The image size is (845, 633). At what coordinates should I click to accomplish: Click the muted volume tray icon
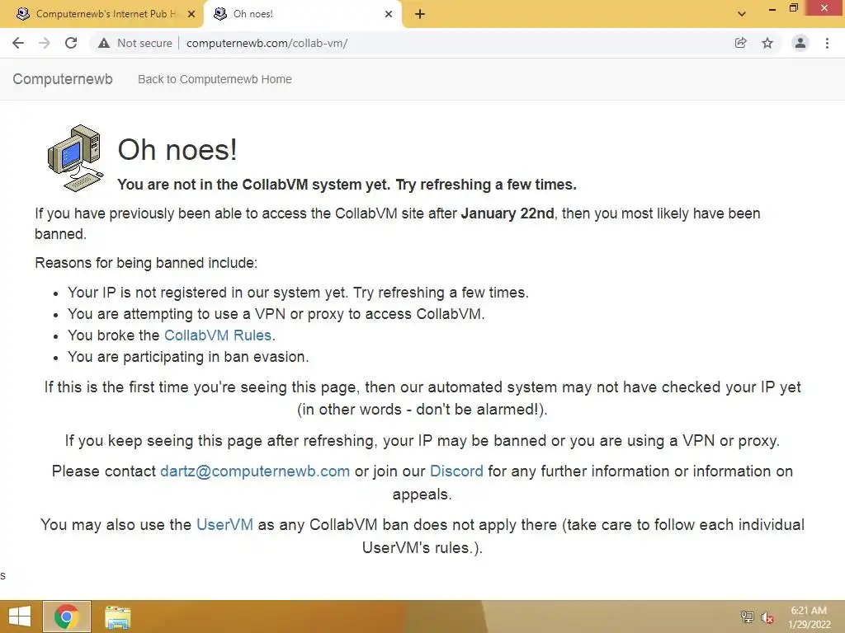pyautogui.click(x=767, y=617)
